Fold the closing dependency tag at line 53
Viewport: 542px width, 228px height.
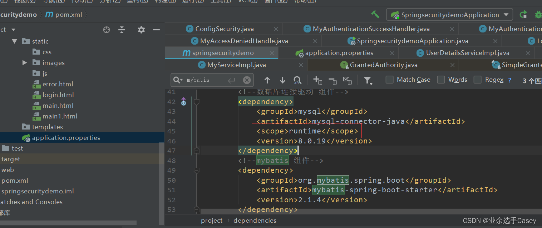pyautogui.click(x=196, y=209)
